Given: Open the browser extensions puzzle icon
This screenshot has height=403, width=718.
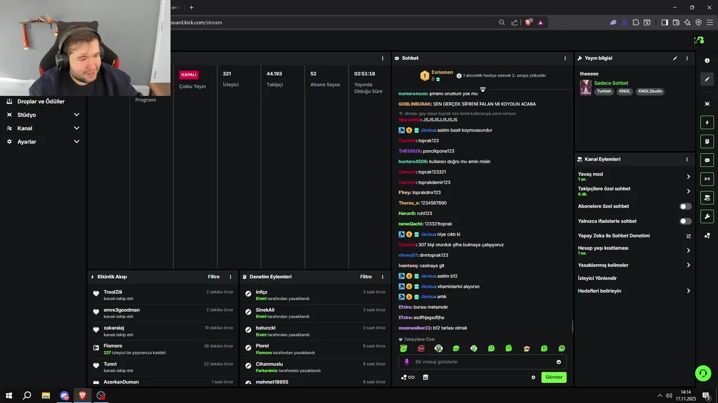Looking at the screenshot, I should (x=636, y=22).
